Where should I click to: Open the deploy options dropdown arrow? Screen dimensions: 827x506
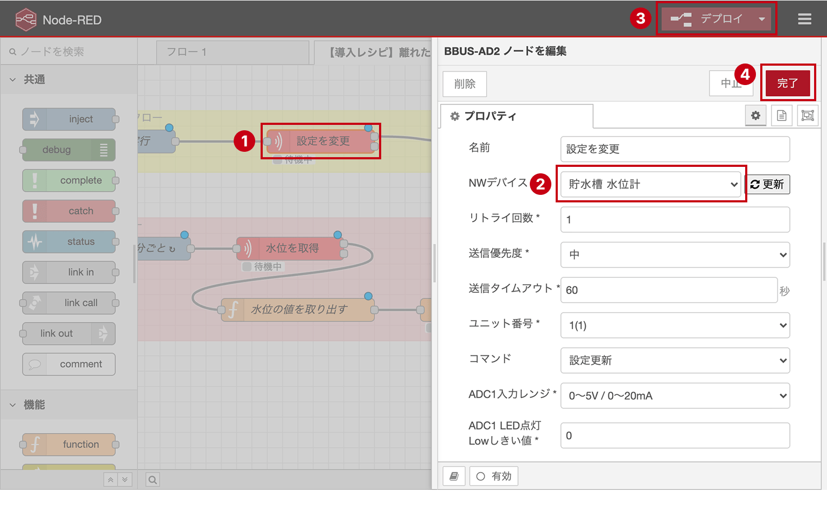[761, 19]
